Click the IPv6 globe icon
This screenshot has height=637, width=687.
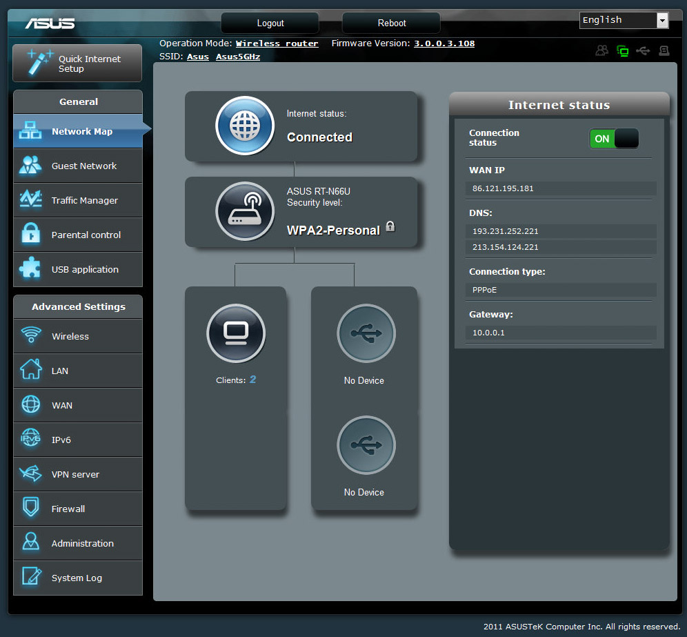click(x=30, y=438)
